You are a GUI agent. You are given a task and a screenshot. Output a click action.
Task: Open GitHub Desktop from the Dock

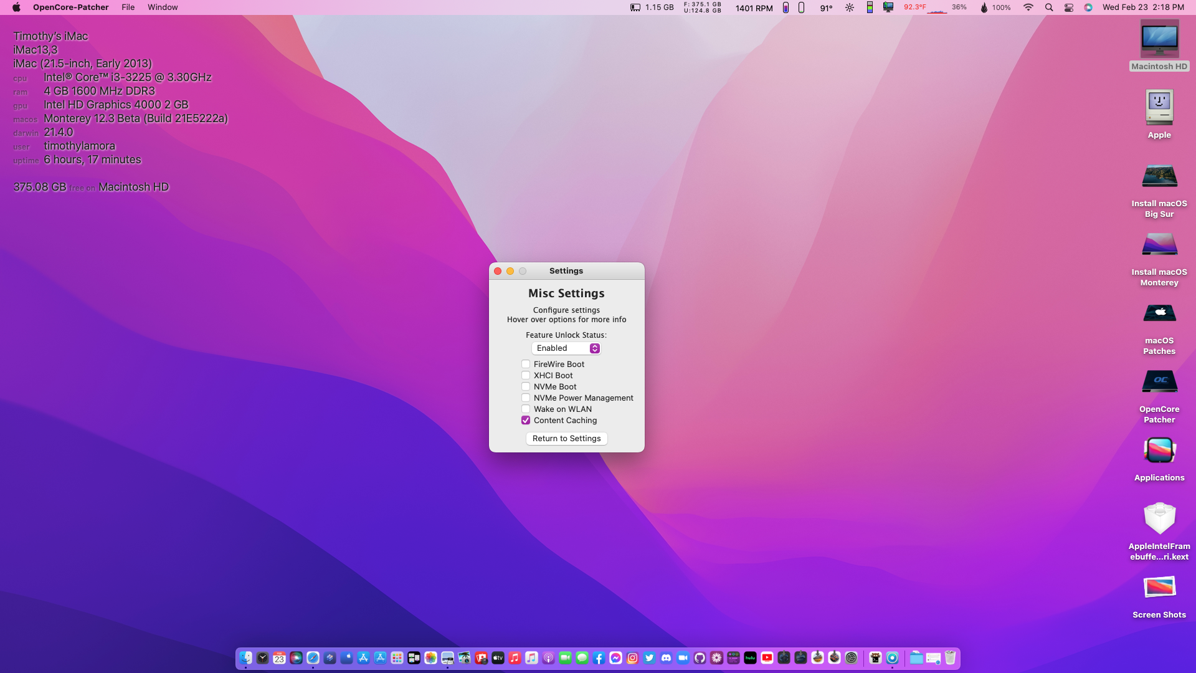click(700, 658)
